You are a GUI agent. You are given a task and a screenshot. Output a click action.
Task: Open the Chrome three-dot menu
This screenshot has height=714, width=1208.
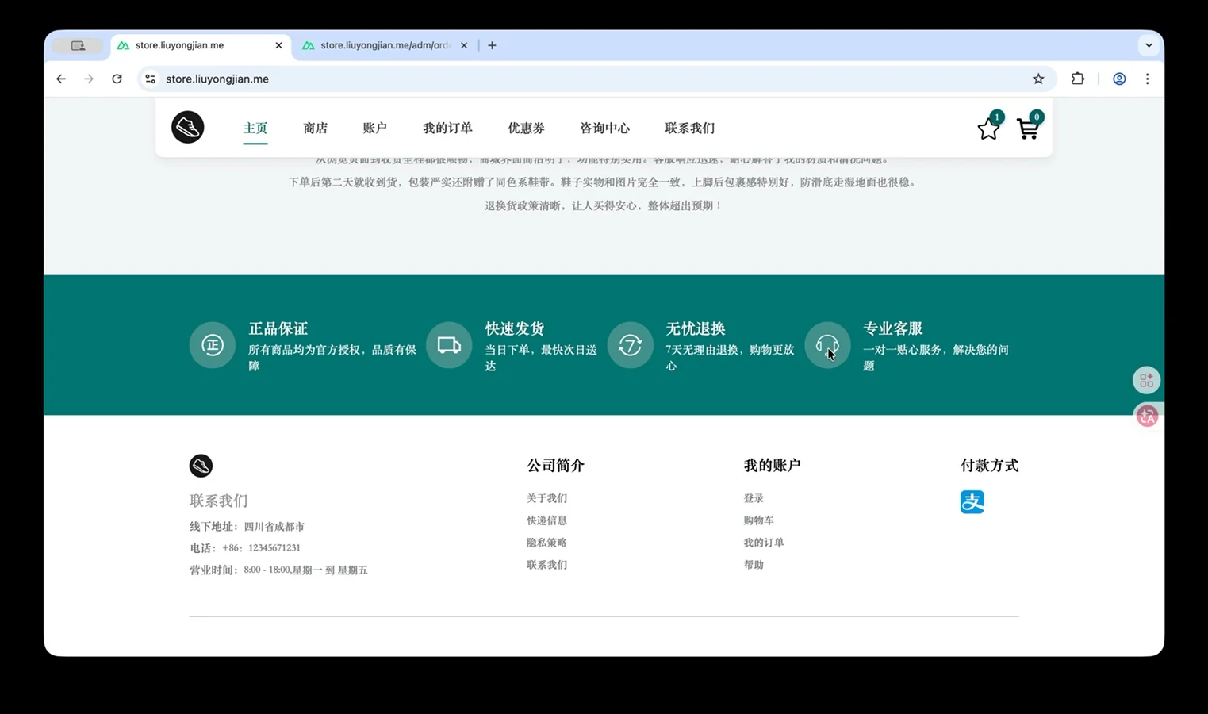pyautogui.click(x=1147, y=79)
